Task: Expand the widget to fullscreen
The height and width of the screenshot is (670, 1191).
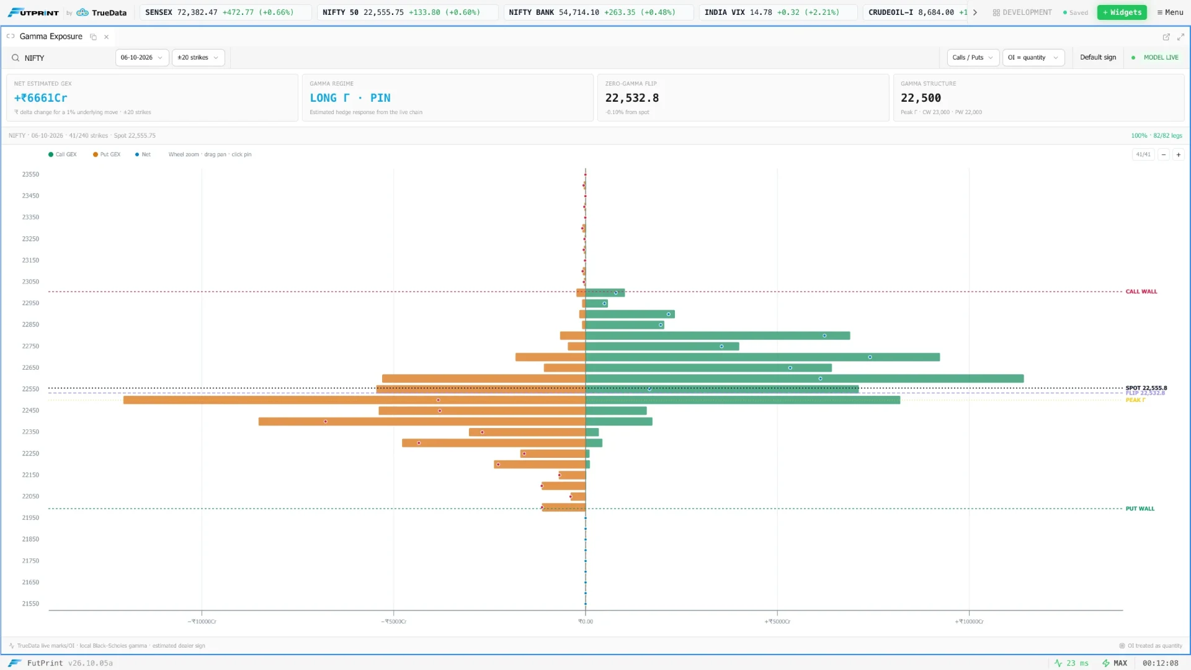Action: point(1180,37)
